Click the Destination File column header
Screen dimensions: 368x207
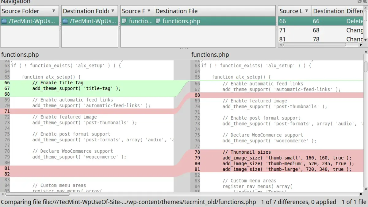[x=215, y=11]
